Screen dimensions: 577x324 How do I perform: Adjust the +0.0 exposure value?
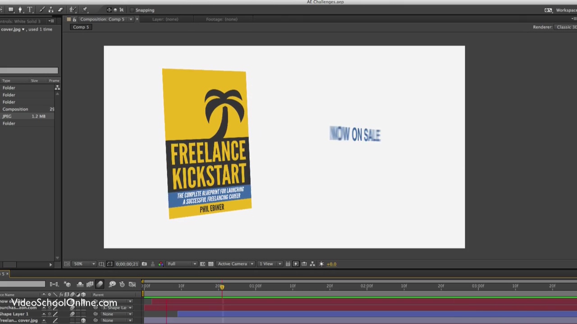tap(331, 264)
